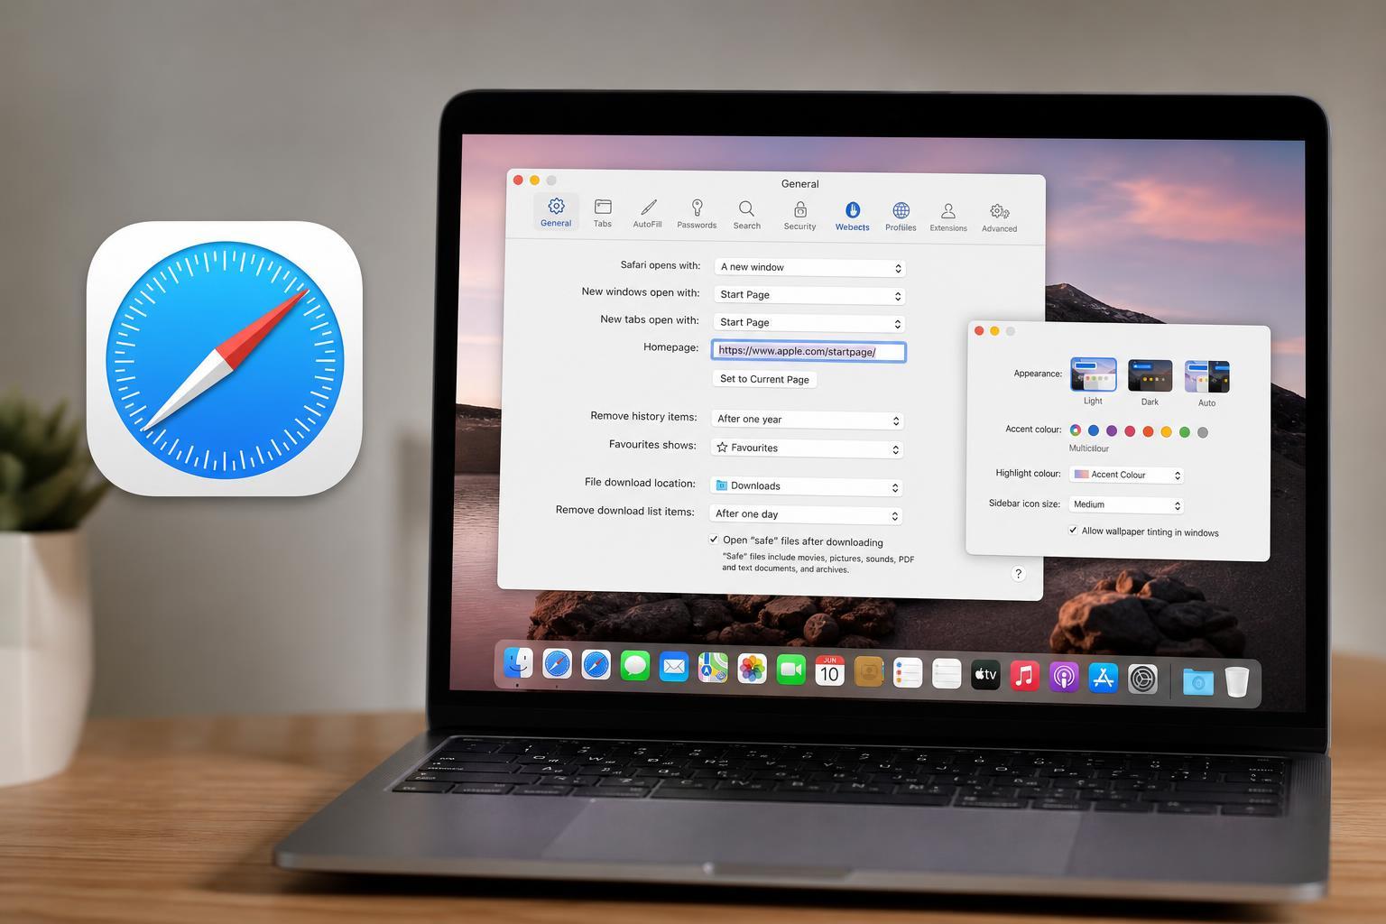Open the App Store from the Dock
1386x924 pixels.
pos(1103,677)
